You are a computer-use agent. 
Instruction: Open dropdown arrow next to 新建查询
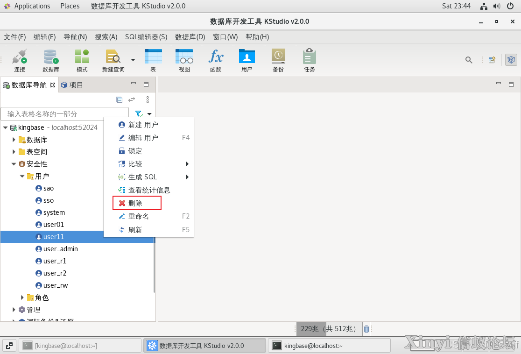133,60
